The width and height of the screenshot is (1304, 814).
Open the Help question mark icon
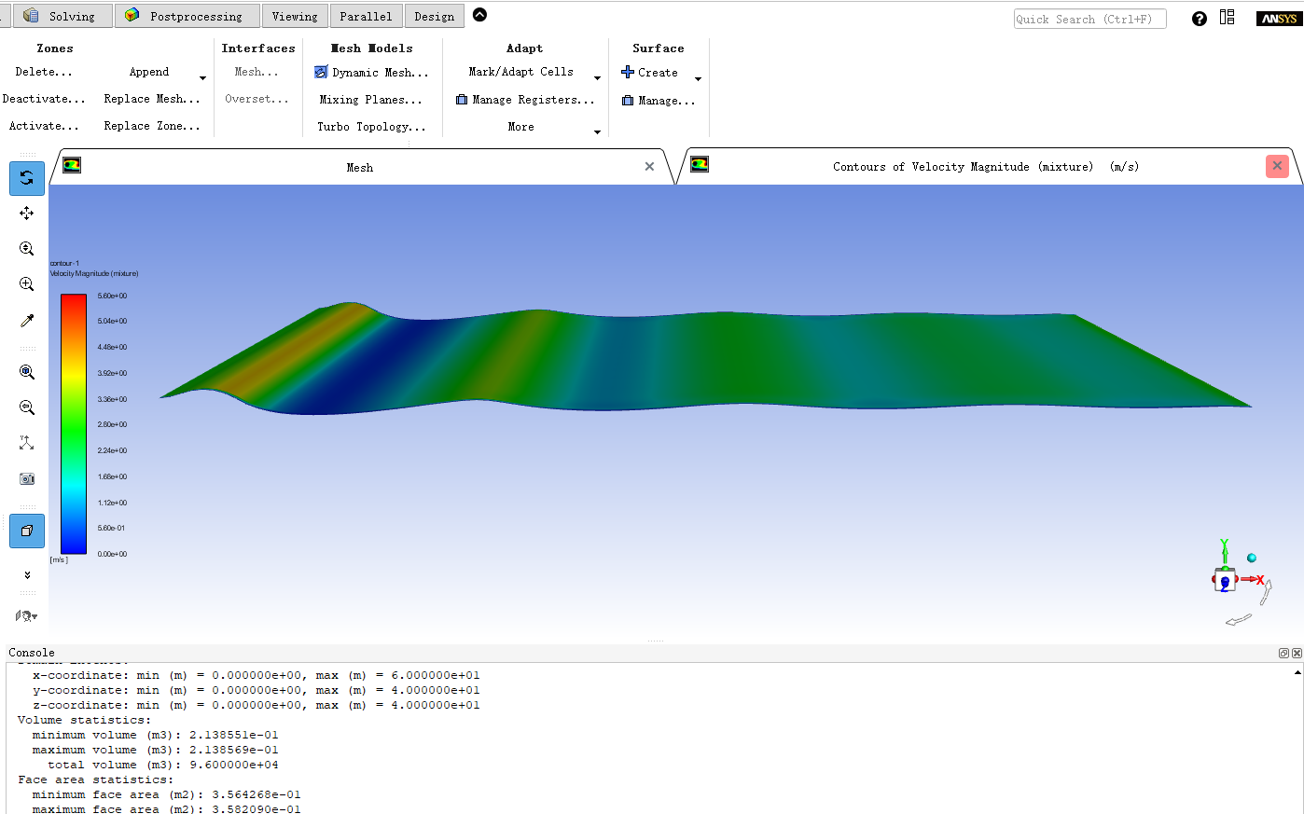[1200, 19]
